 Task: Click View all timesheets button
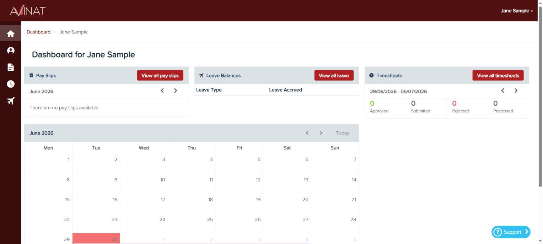pyautogui.click(x=498, y=75)
